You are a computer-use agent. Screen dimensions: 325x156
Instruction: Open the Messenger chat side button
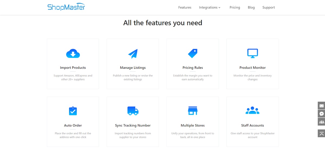(321, 114)
